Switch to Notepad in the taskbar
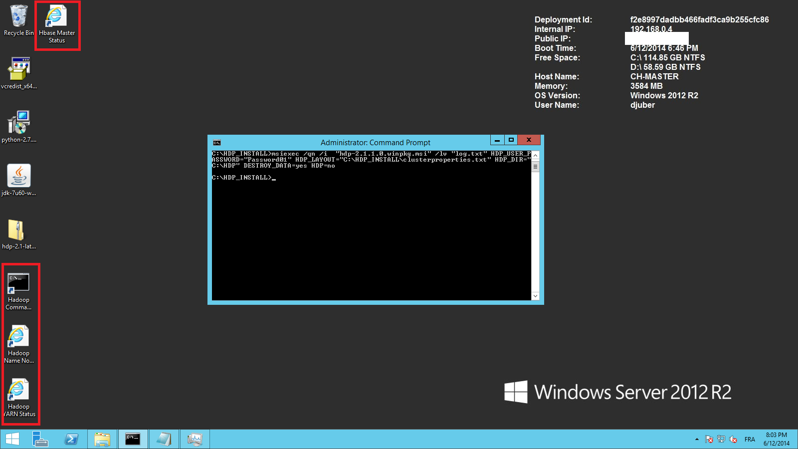 click(x=164, y=439)
